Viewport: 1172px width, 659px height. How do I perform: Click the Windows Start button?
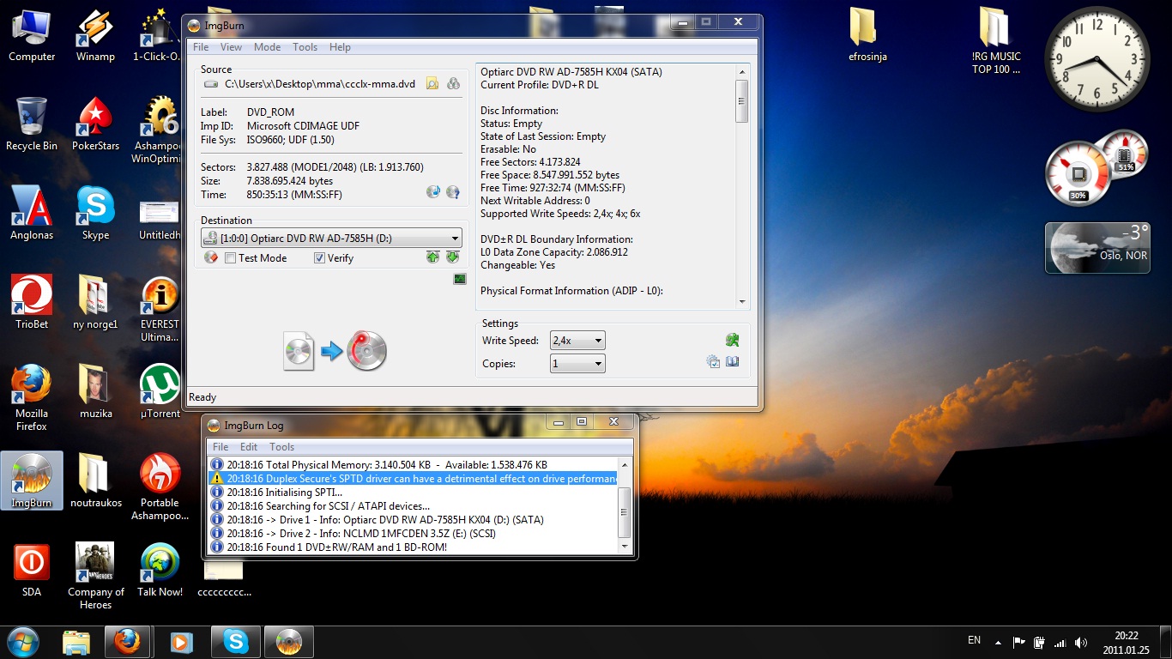click(x=22, y=641)
